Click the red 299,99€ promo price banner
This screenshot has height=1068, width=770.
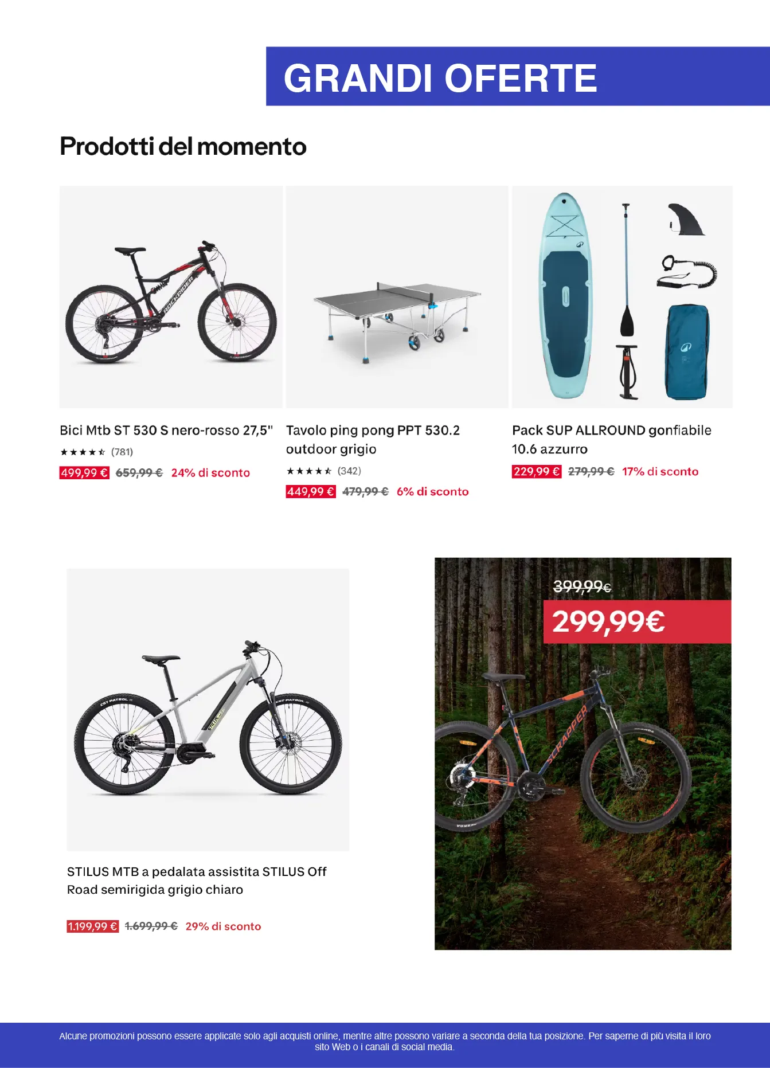tap(636, 622)
